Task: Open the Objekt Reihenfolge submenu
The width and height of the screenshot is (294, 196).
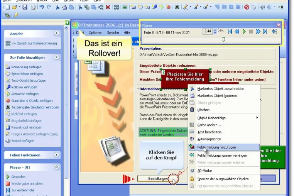Action: (x=224, y=118)
